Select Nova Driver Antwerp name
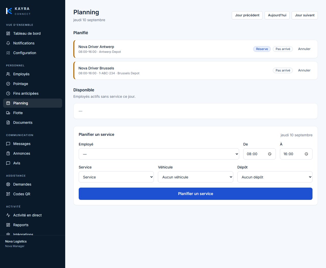 (96, 47)
